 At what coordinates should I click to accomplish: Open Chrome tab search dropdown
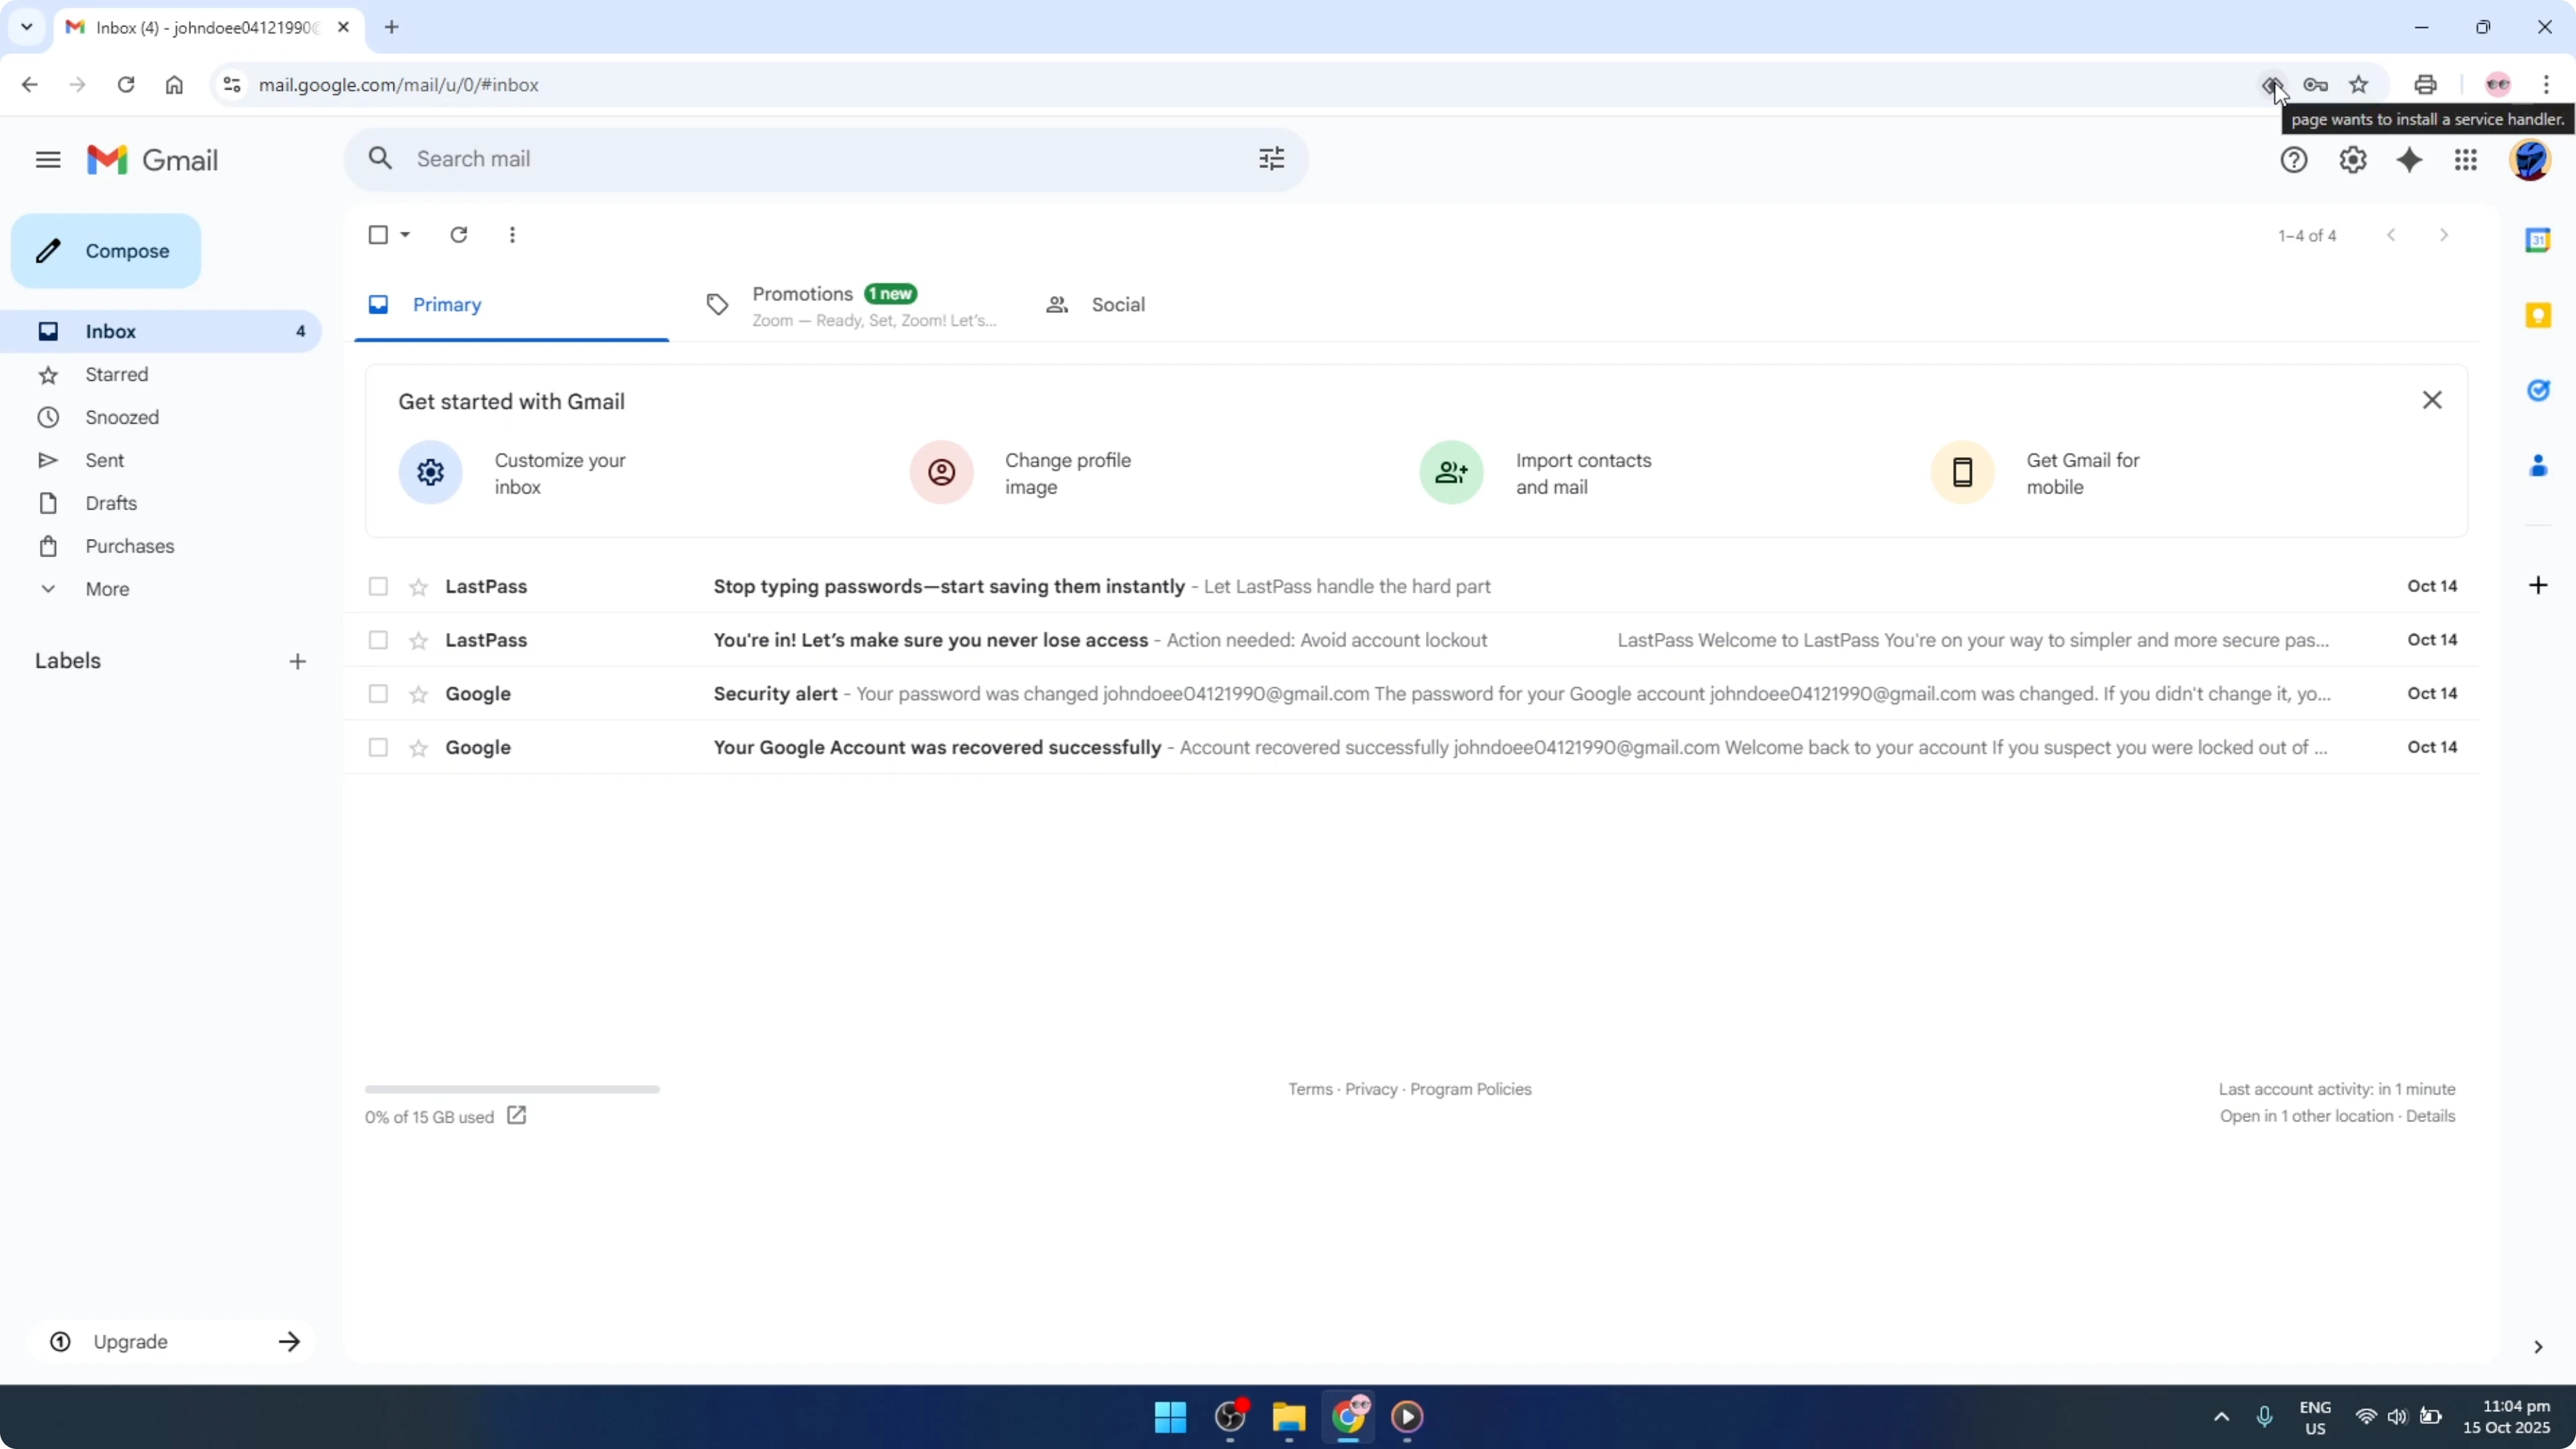pyautogui.click(x=27, y=27)
